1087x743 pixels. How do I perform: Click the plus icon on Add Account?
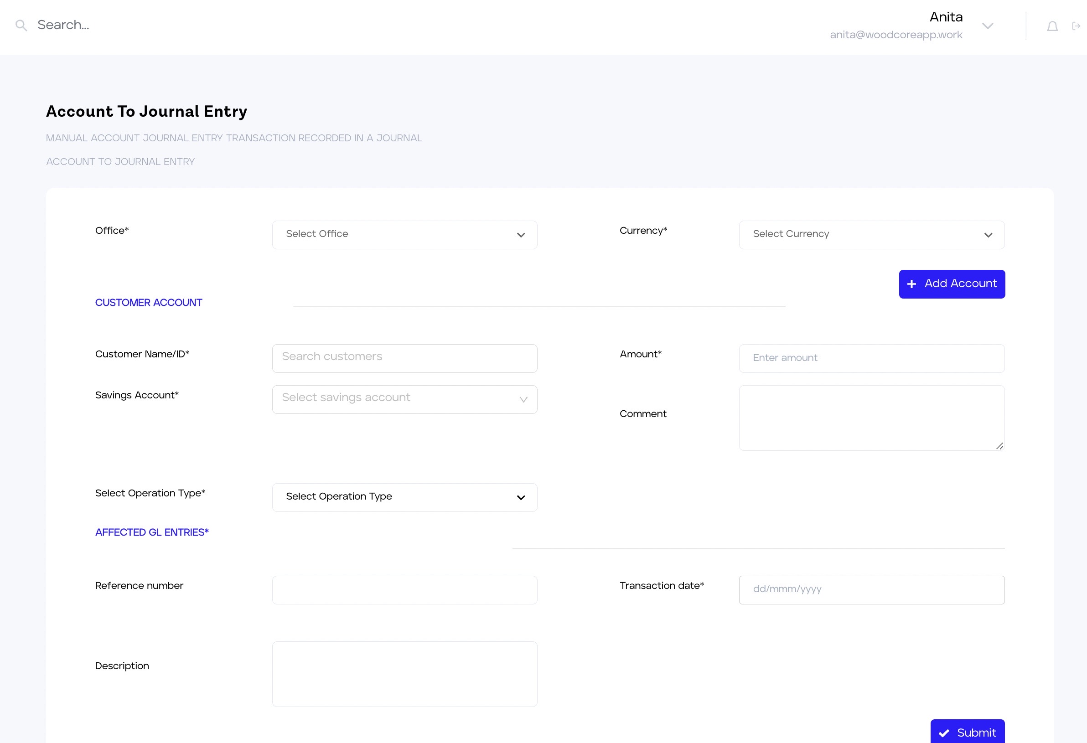tap(911, 284)
